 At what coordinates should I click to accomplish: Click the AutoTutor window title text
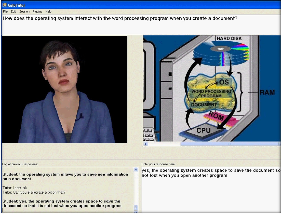pyautogui.click(x=16, y=5)
